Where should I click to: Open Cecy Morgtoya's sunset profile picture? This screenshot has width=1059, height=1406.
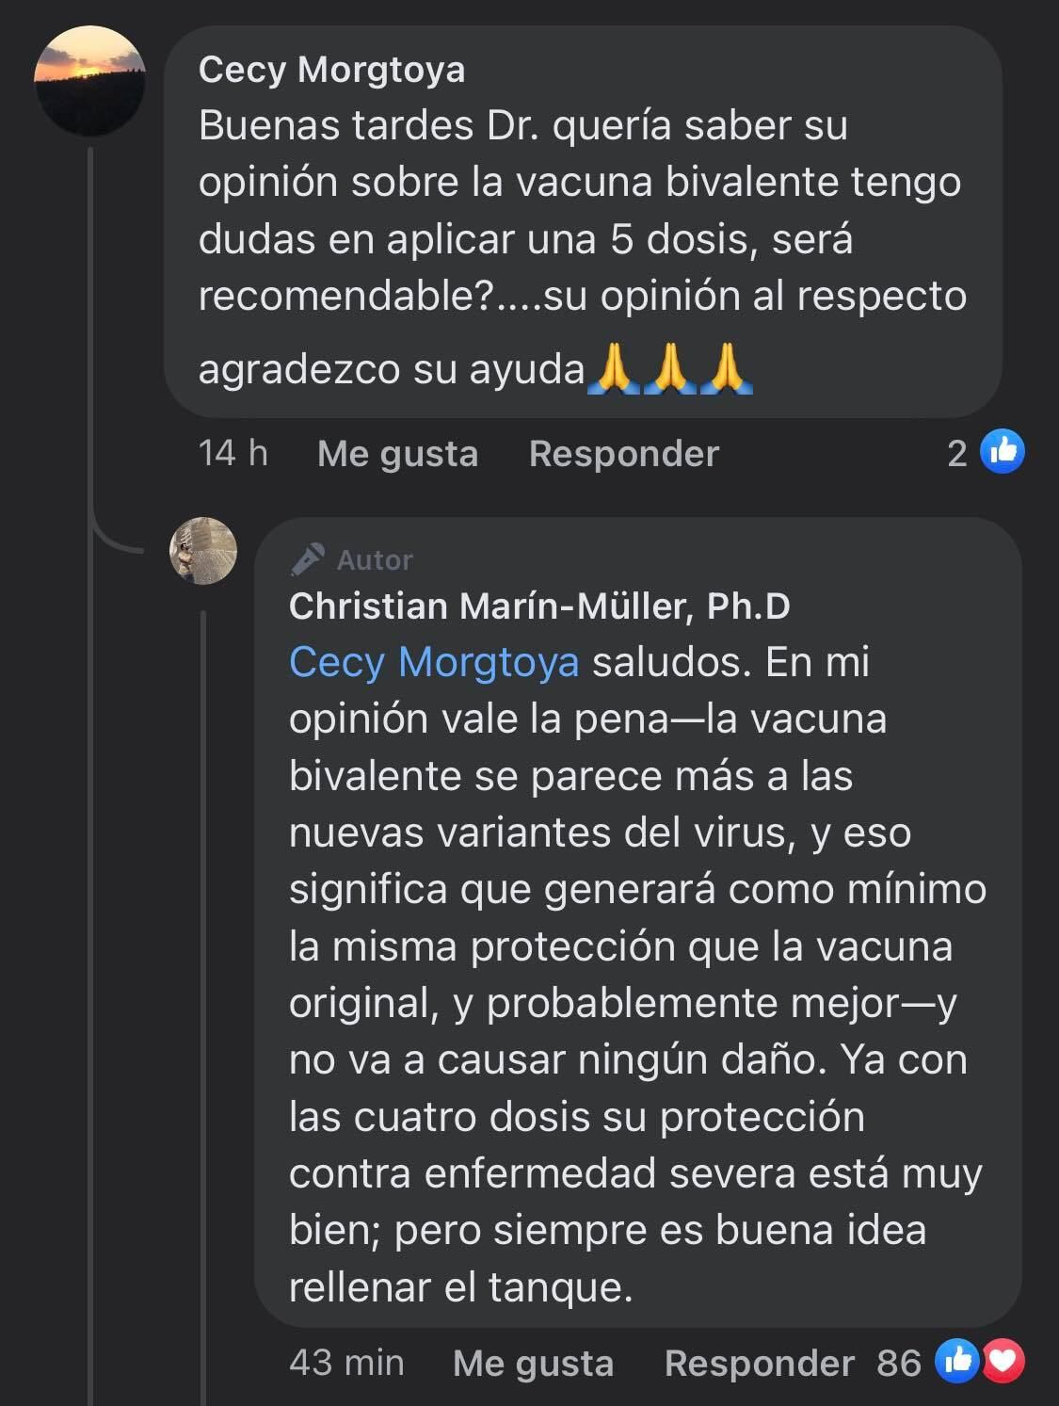pyautogui.click(x=89, y=81)
